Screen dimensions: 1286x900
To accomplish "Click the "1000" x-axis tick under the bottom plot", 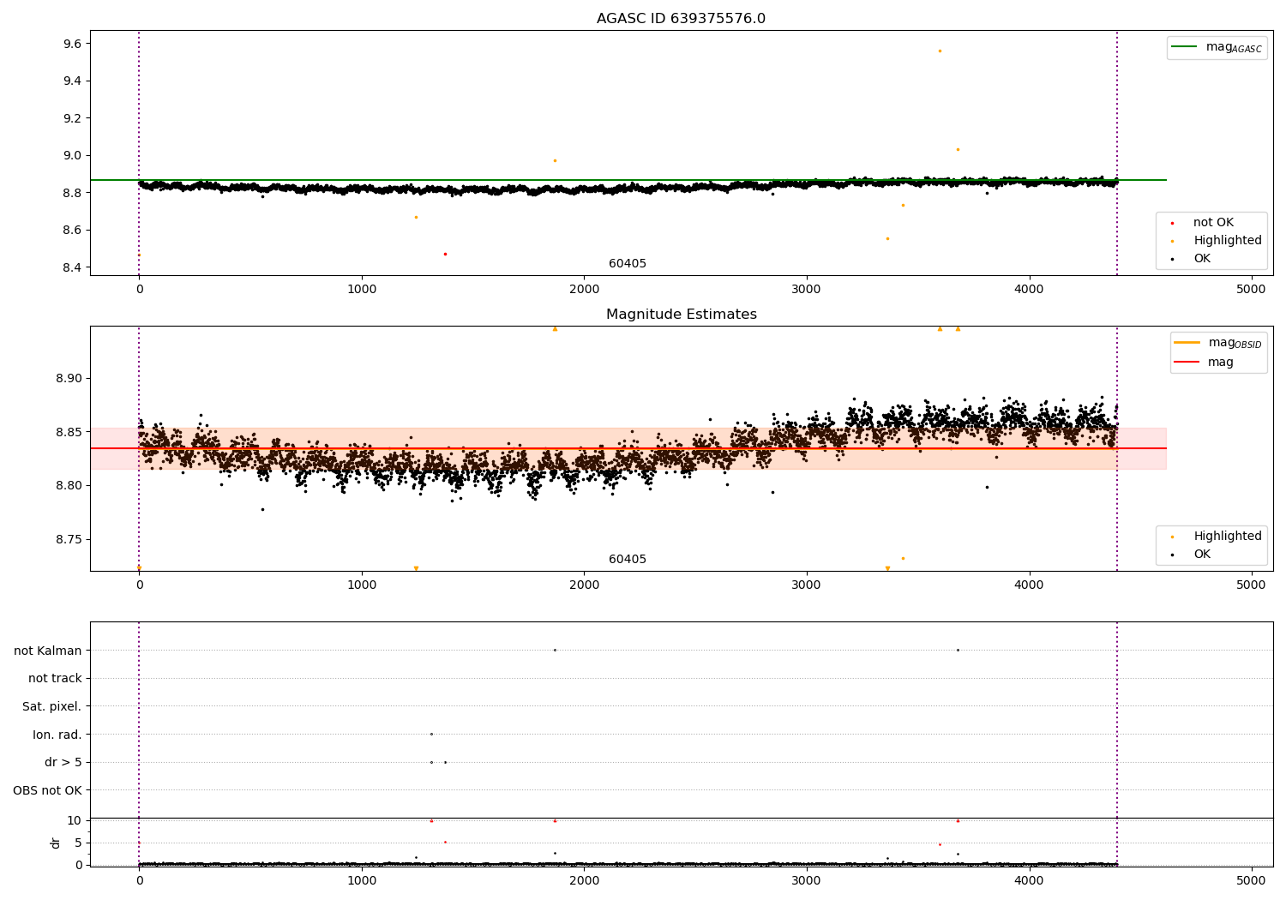I will [x=362, y=880].
